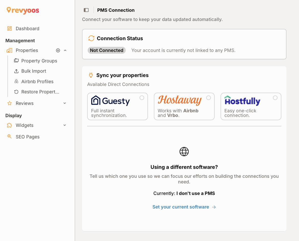Click the revyoos logo
The image size is (299, 241).
23,10
